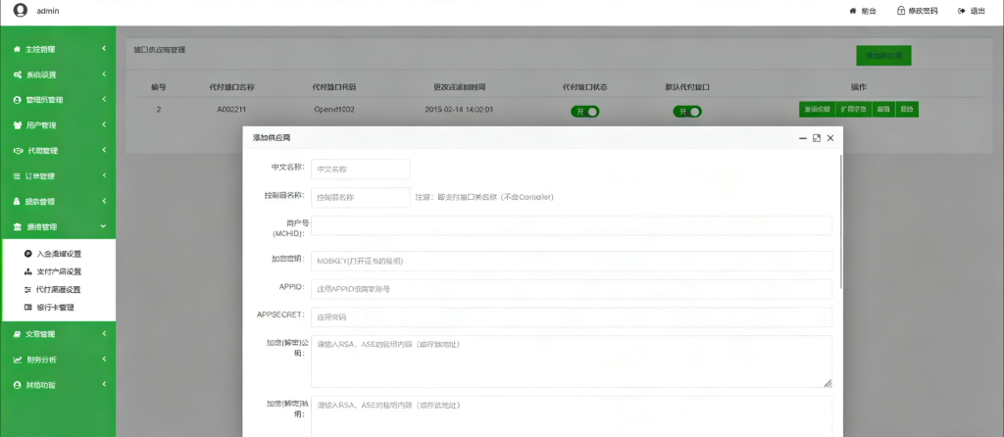Click the list icon beside 订单管理
1004x437 pixels.
click(x=18, y=176)
